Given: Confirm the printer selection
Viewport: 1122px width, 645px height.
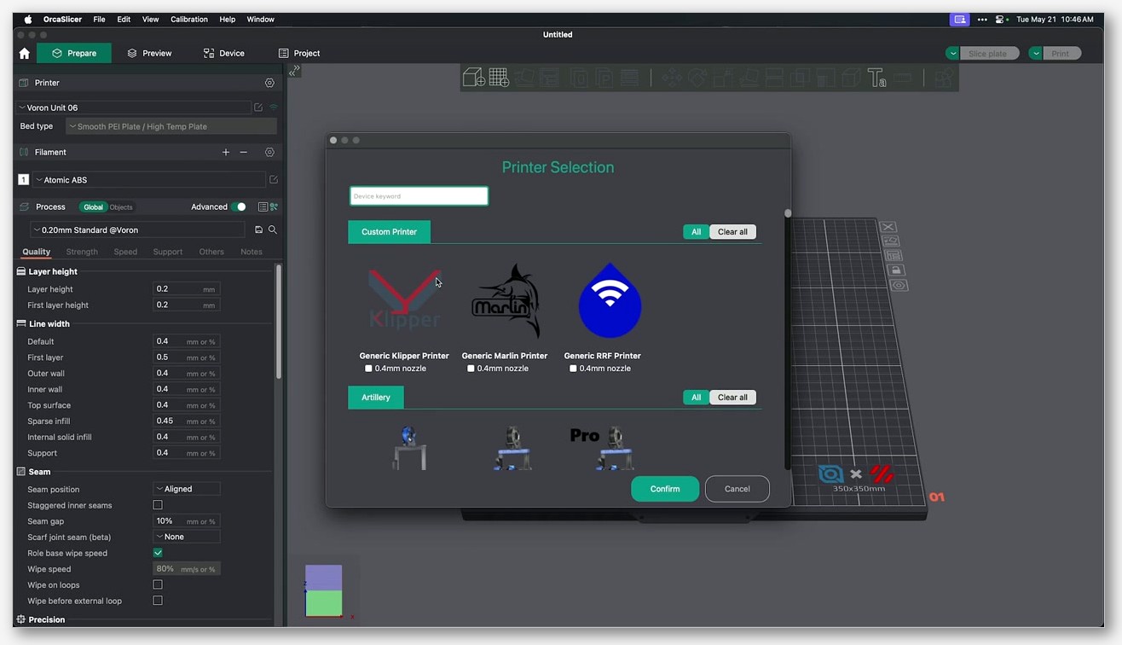Looking at the screenshot, I should pyautogui.click(x=665, y=489).
